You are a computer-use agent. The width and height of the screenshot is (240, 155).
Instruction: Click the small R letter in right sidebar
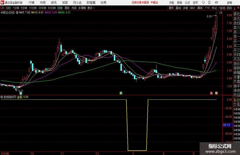tap(238, 8)
